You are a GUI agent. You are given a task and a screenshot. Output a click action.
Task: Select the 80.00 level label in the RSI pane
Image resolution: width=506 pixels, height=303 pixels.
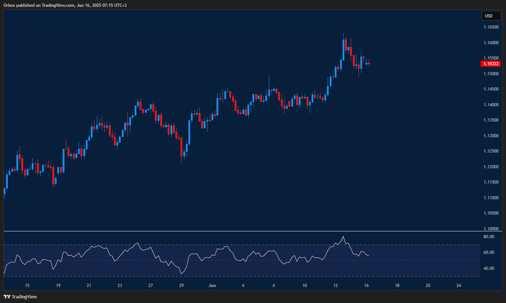pyautogui.click(x=489, y=236)
